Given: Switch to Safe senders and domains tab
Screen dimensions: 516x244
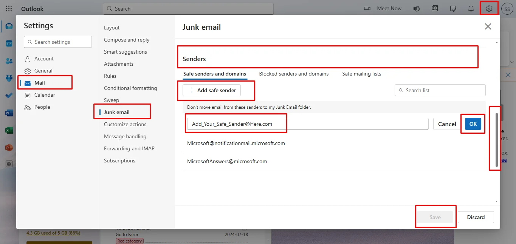Looking at the screenshot, I should pos(215,74).
